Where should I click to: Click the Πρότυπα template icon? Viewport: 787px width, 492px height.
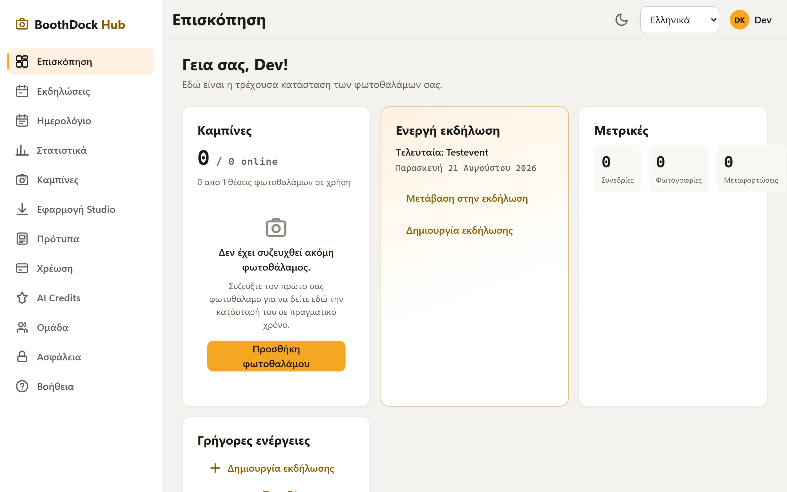coord(22,239)
